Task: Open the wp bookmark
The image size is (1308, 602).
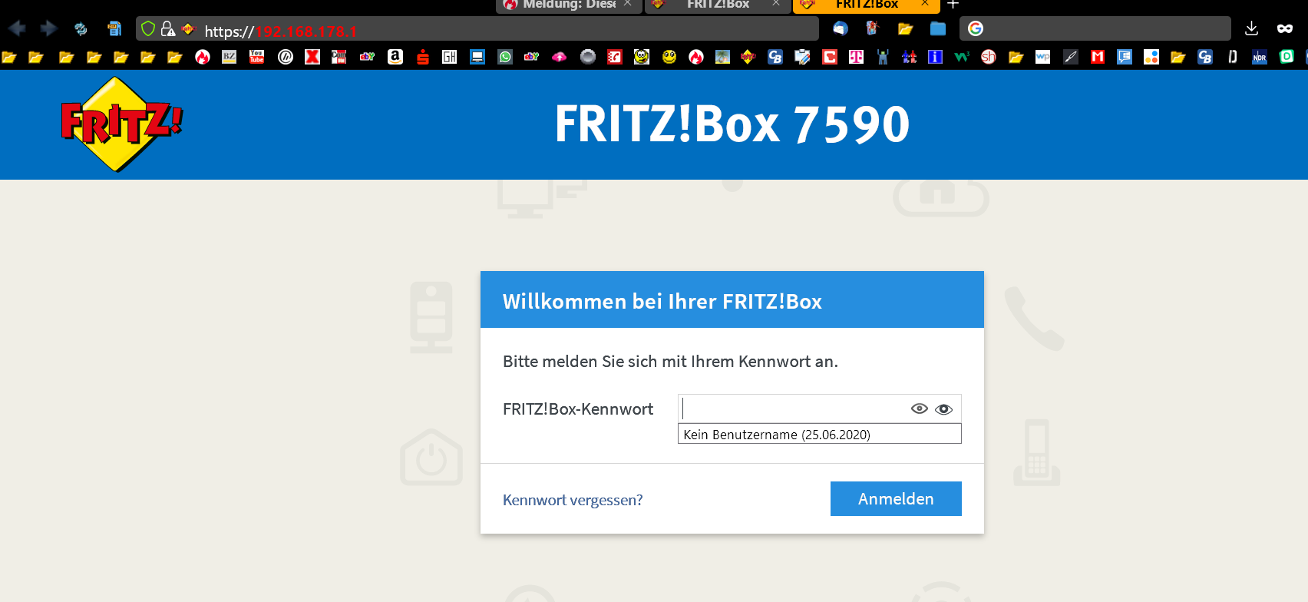Action: (1042, 57)
